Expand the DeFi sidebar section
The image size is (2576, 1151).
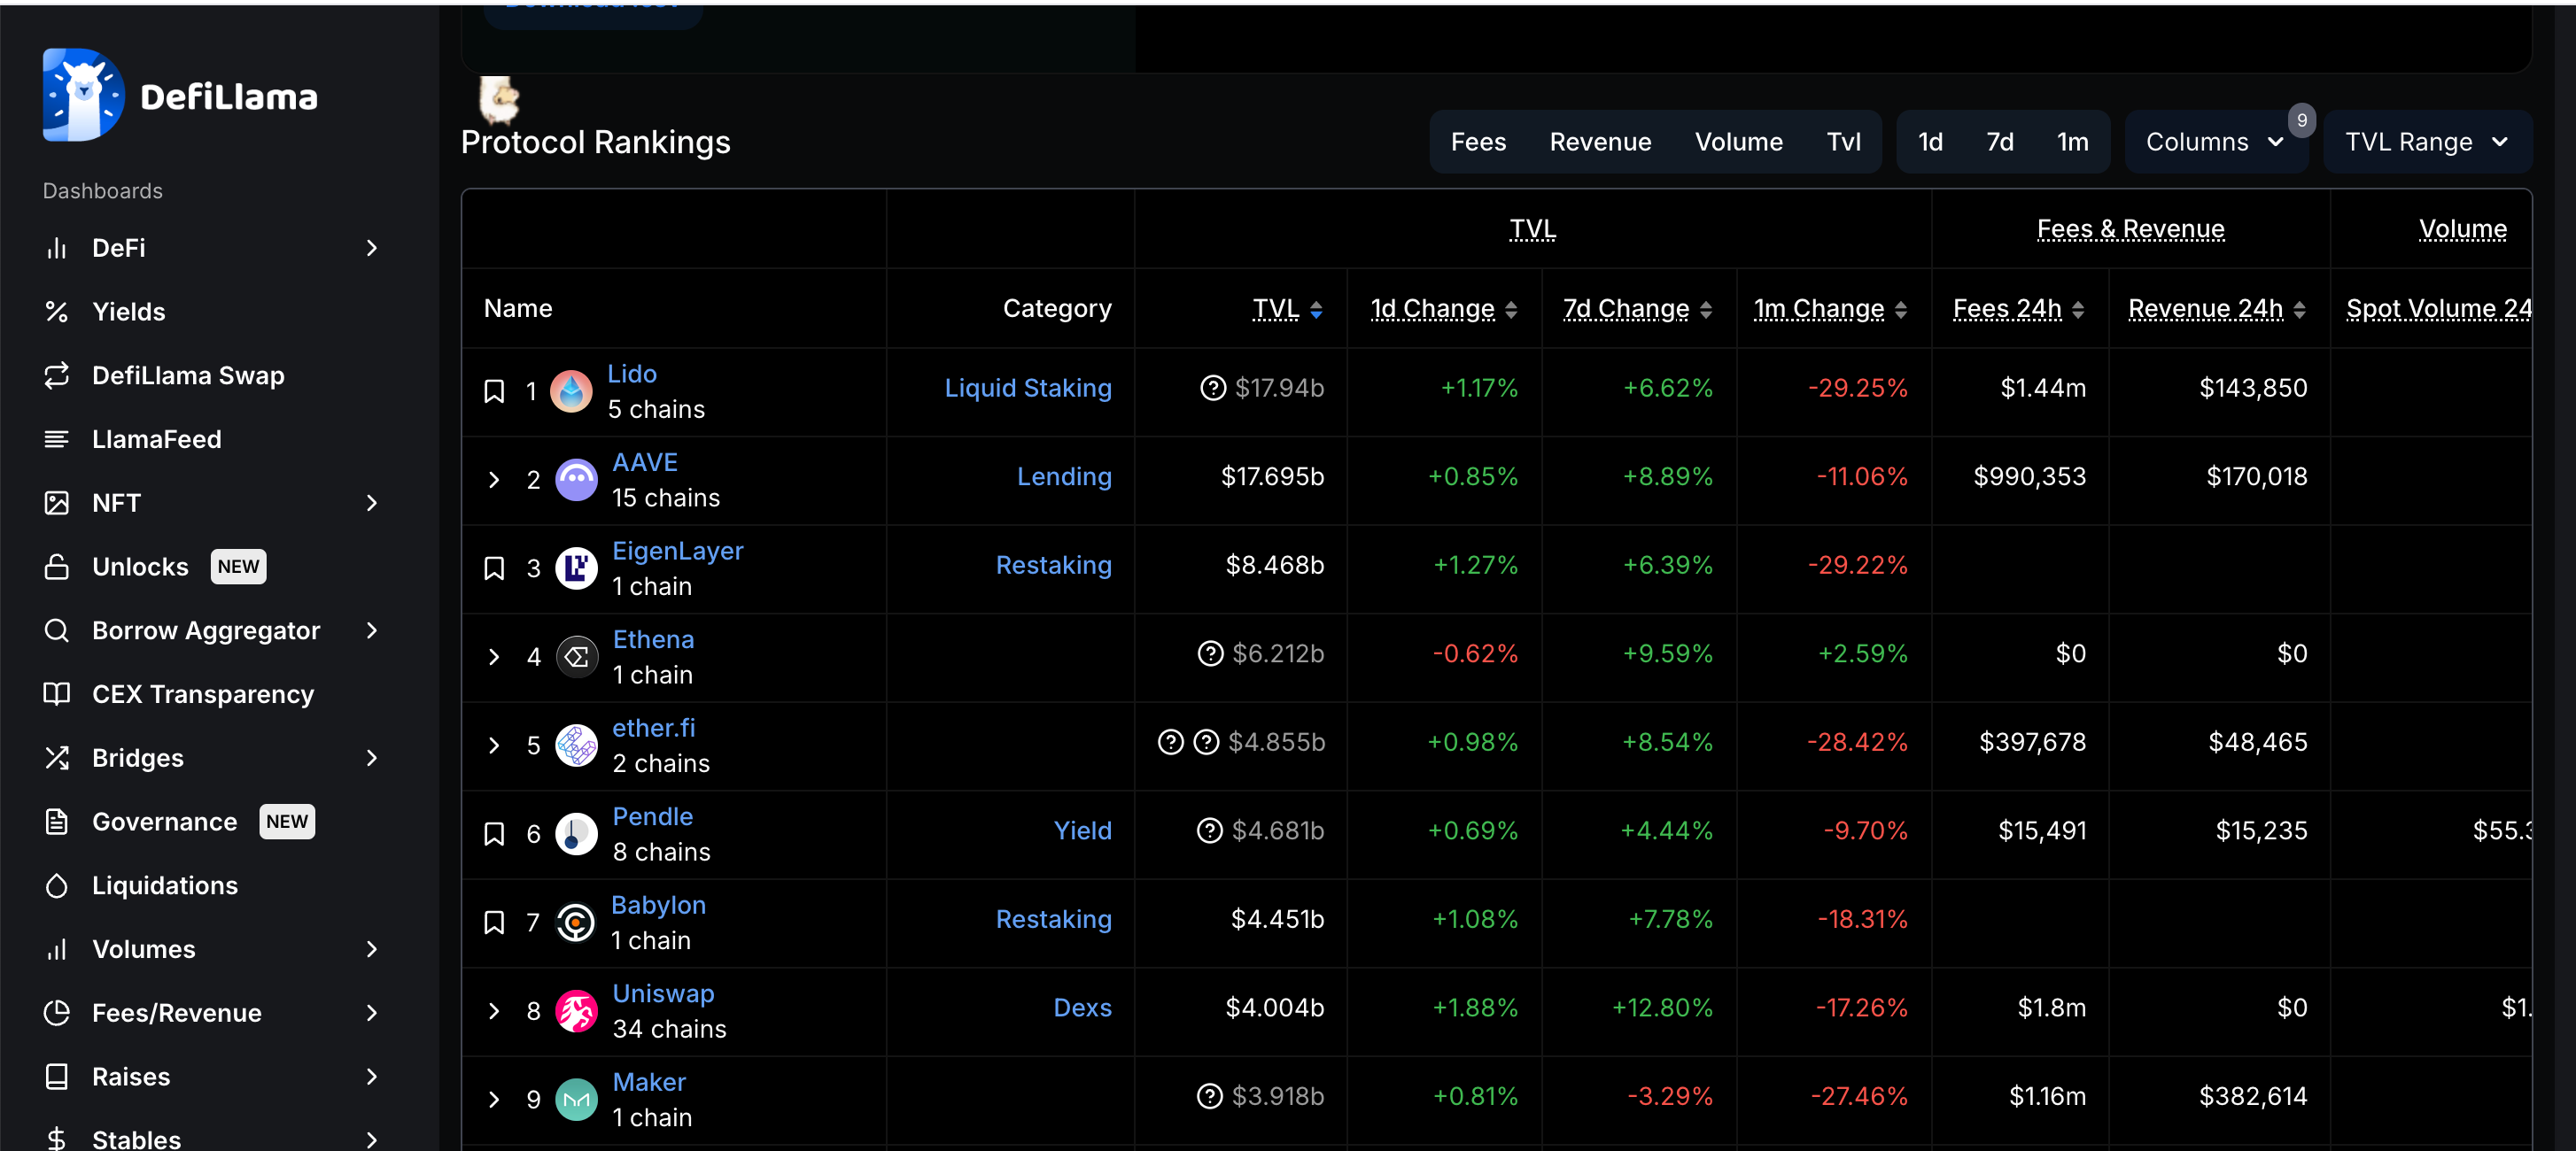click(x=372, y=248)
